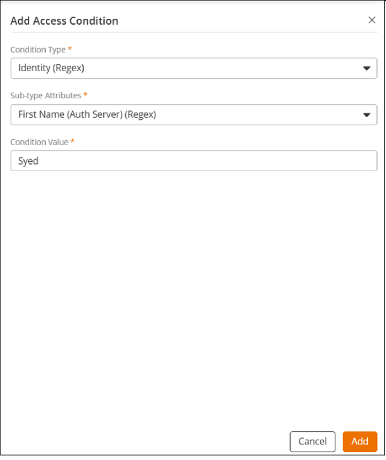
Task: Click the blank dialog body area
Action: [194, 293]
